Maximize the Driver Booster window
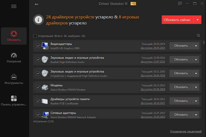This screenshot has width=206, height=137. point(195,4)
